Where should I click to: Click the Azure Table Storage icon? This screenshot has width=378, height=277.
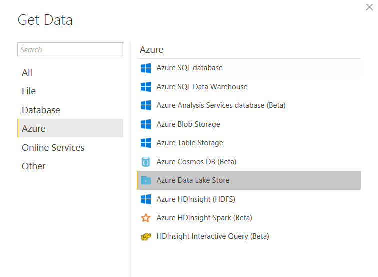(x=146, y=143)
